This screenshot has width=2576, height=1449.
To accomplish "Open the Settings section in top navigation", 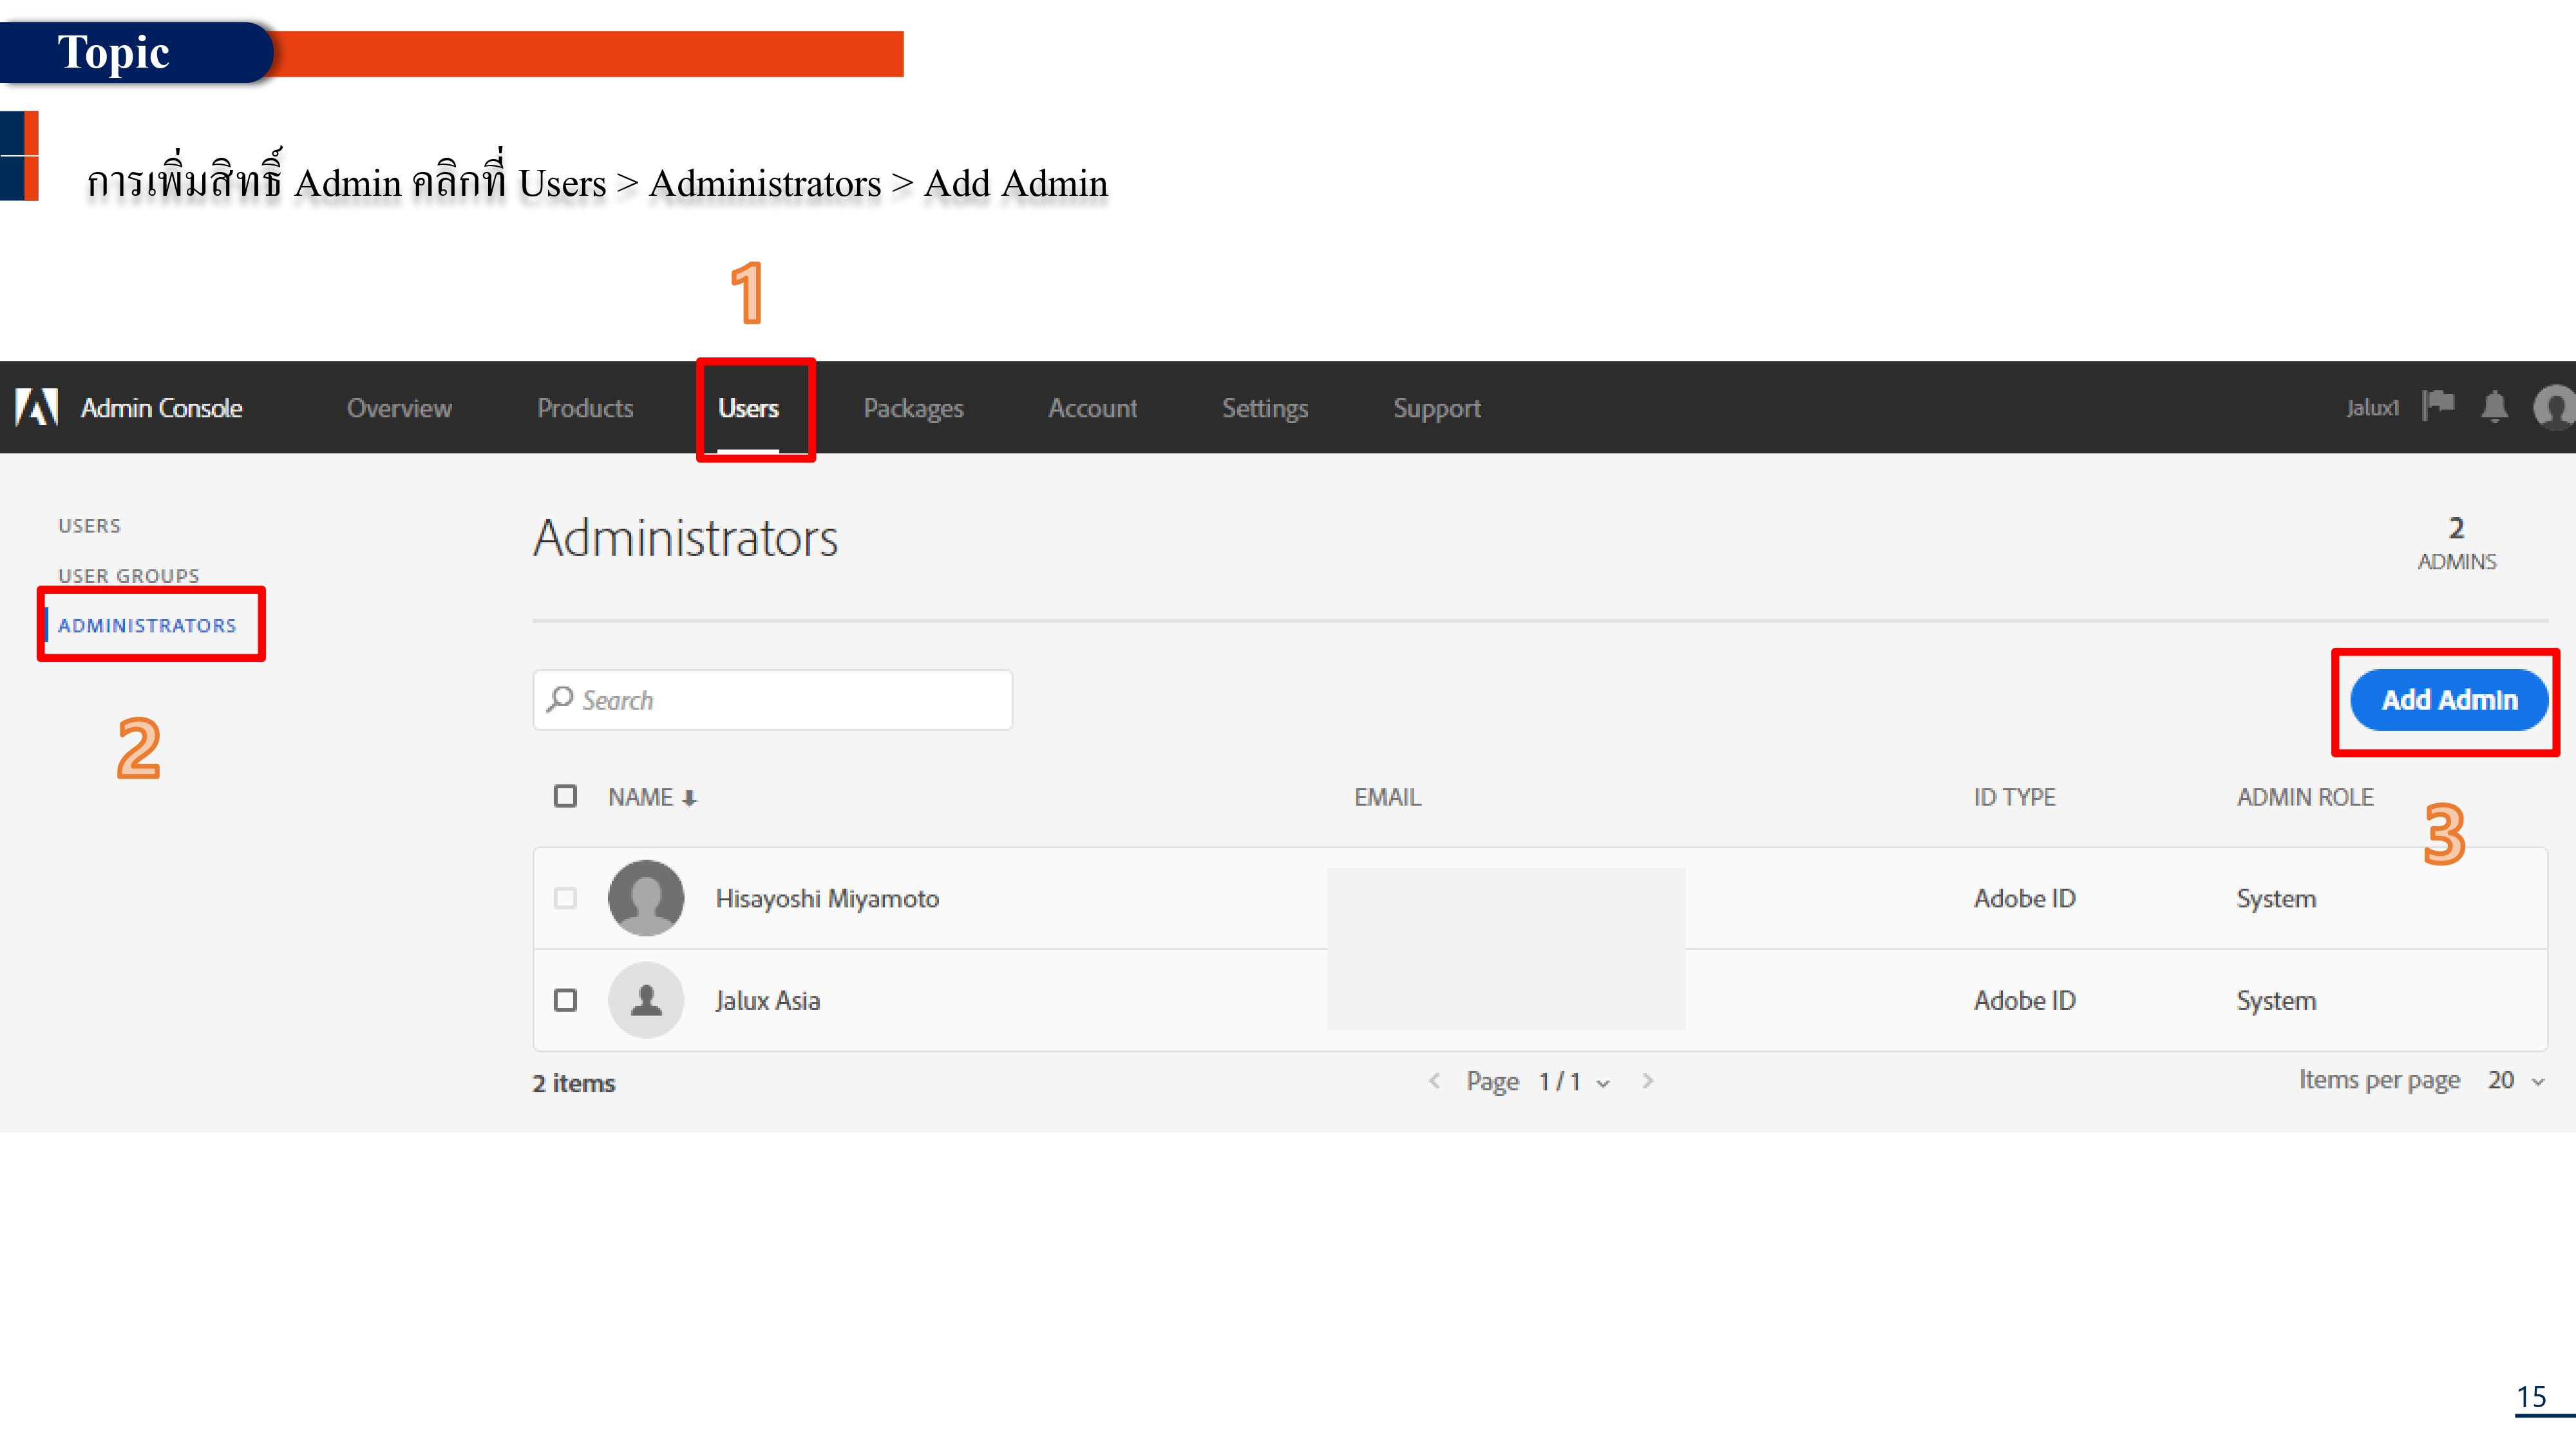I will coord(1265,408).
